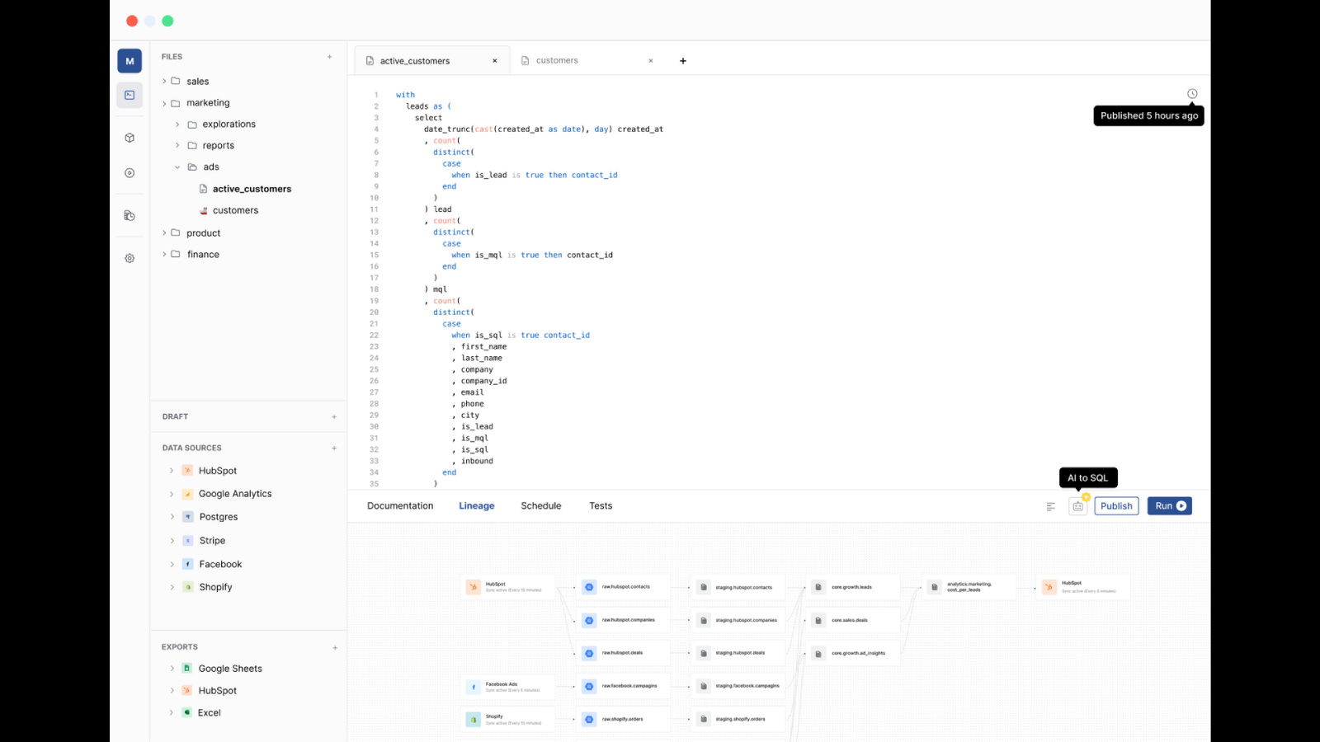Add a new data source with plus icon
The height and width of the screenshot is (742, 1320).
(334, 448)
